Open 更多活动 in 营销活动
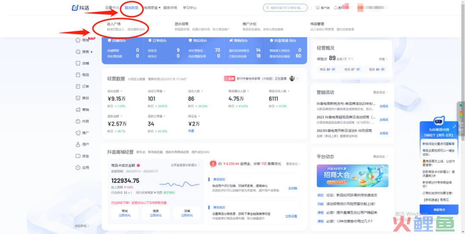Image resolution: width=465 pixels, height=234 pixels. pyautogui.click(x=381, y=93)
